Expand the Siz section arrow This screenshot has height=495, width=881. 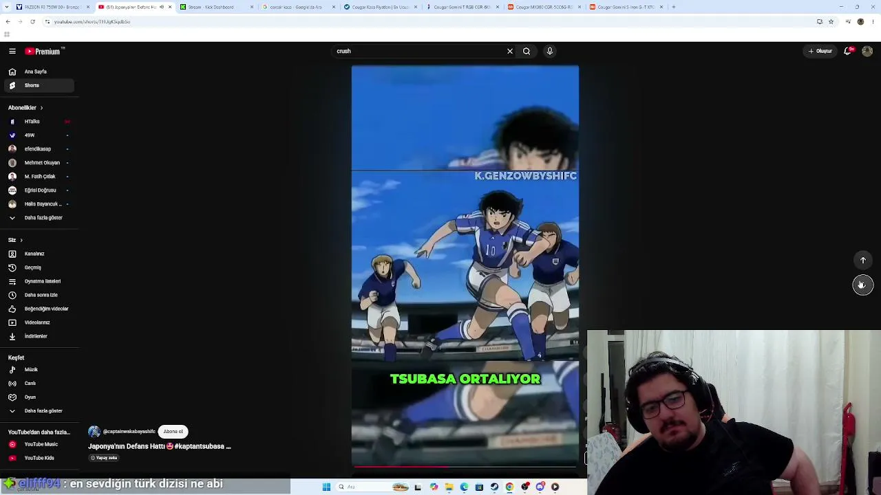click(21, 240)
